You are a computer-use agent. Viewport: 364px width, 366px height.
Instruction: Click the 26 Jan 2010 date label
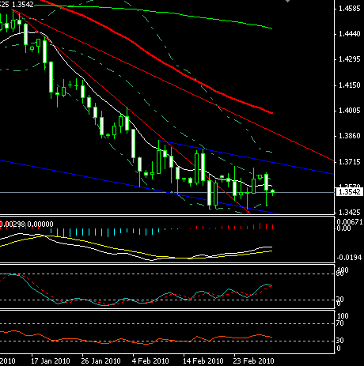point(100,360)
